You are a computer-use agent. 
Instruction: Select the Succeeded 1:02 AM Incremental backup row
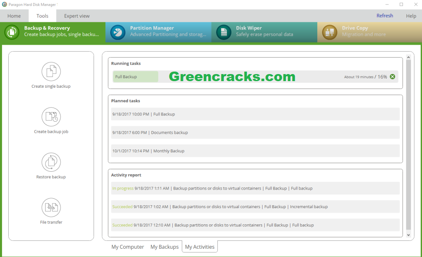tap(255, 207)
